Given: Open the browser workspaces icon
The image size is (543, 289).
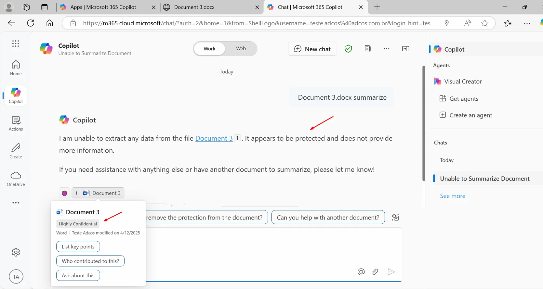Looking at the screenshot, I should (26, 7).
